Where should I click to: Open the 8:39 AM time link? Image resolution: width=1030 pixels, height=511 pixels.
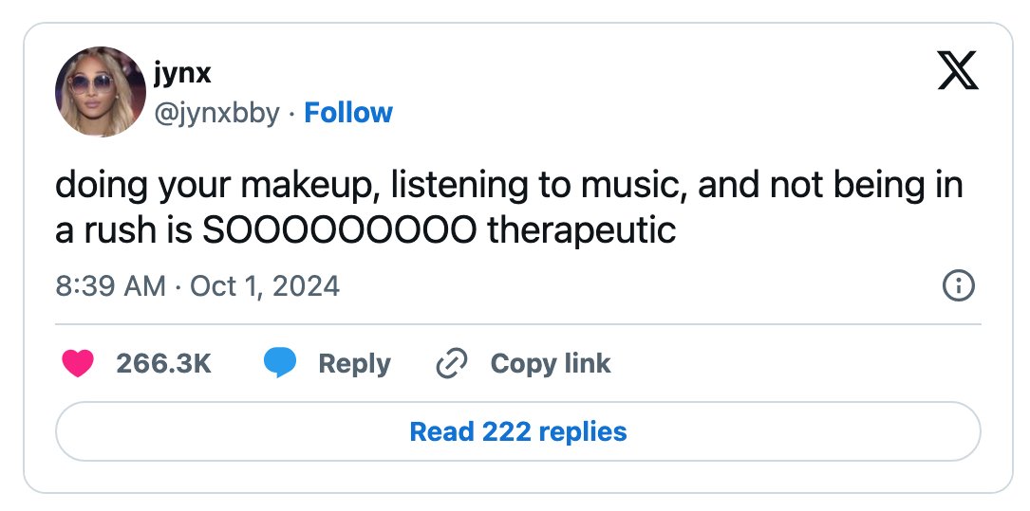pos(110,286)
